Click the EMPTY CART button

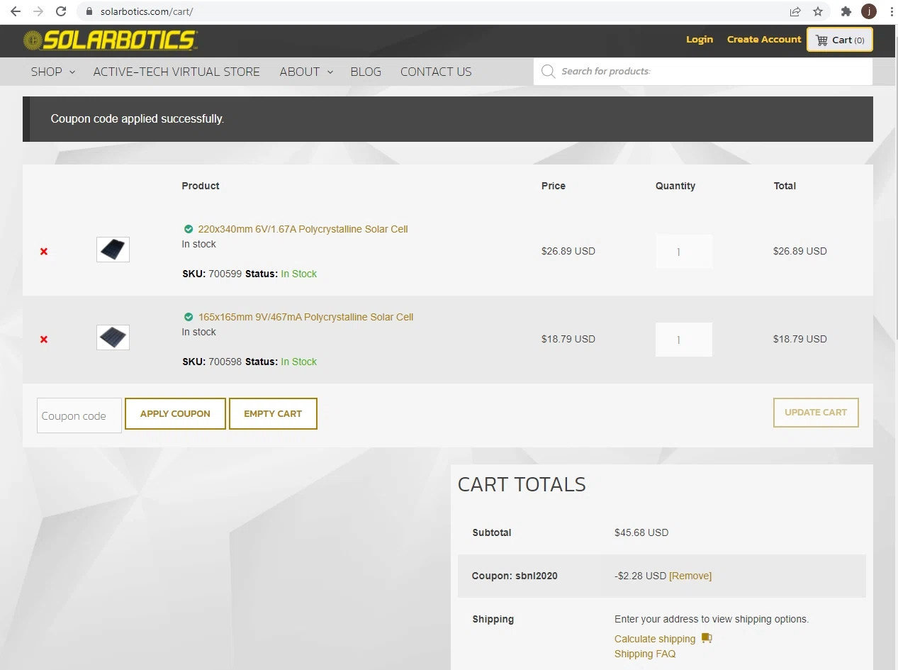pyautogui.click(x=273, y=413)
